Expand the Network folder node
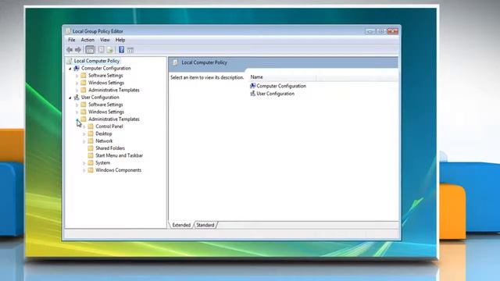 [84, 141]
